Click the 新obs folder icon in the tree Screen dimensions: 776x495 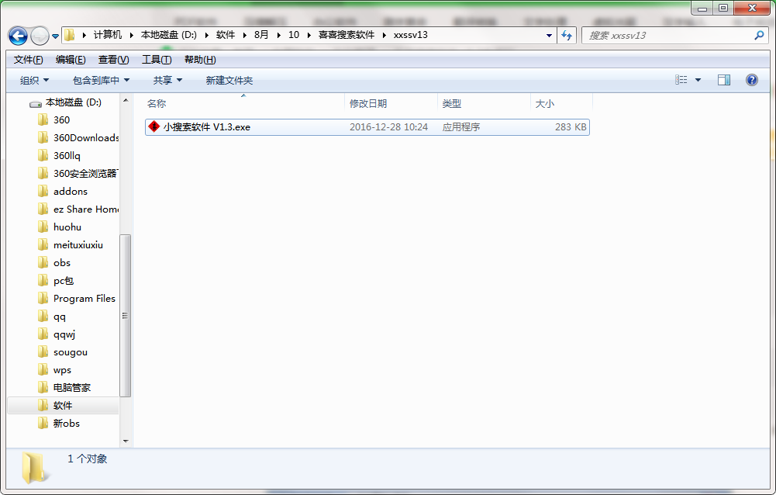43,423
